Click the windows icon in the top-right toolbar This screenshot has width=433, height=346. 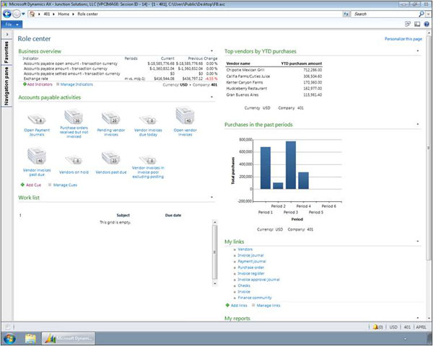(x=408, y=25)
